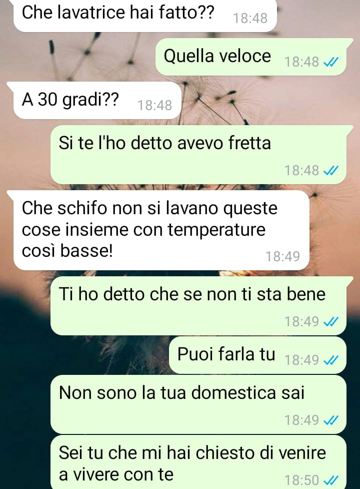
Task: Tap read-receipt ticks on "Quella veloce"
Action: (x=331, y=62)
